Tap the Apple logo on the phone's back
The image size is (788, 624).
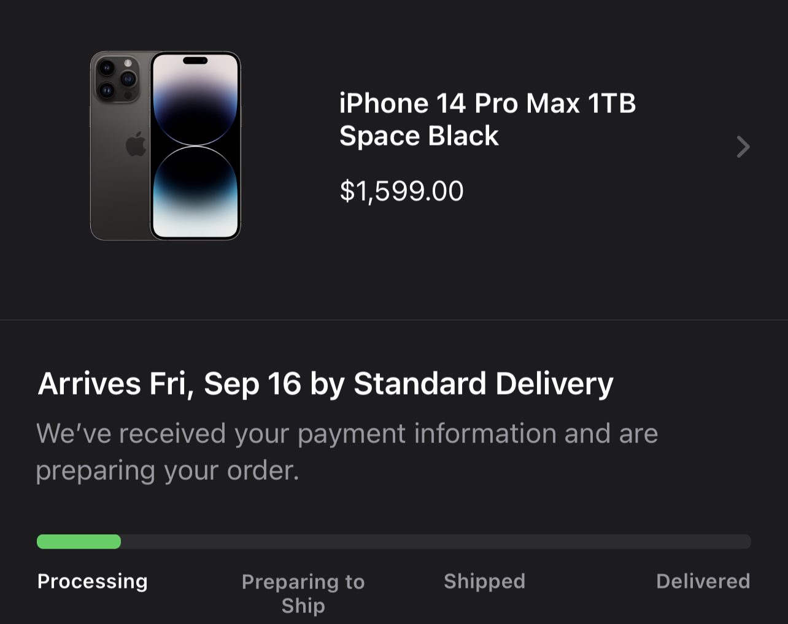click(136, 145)
